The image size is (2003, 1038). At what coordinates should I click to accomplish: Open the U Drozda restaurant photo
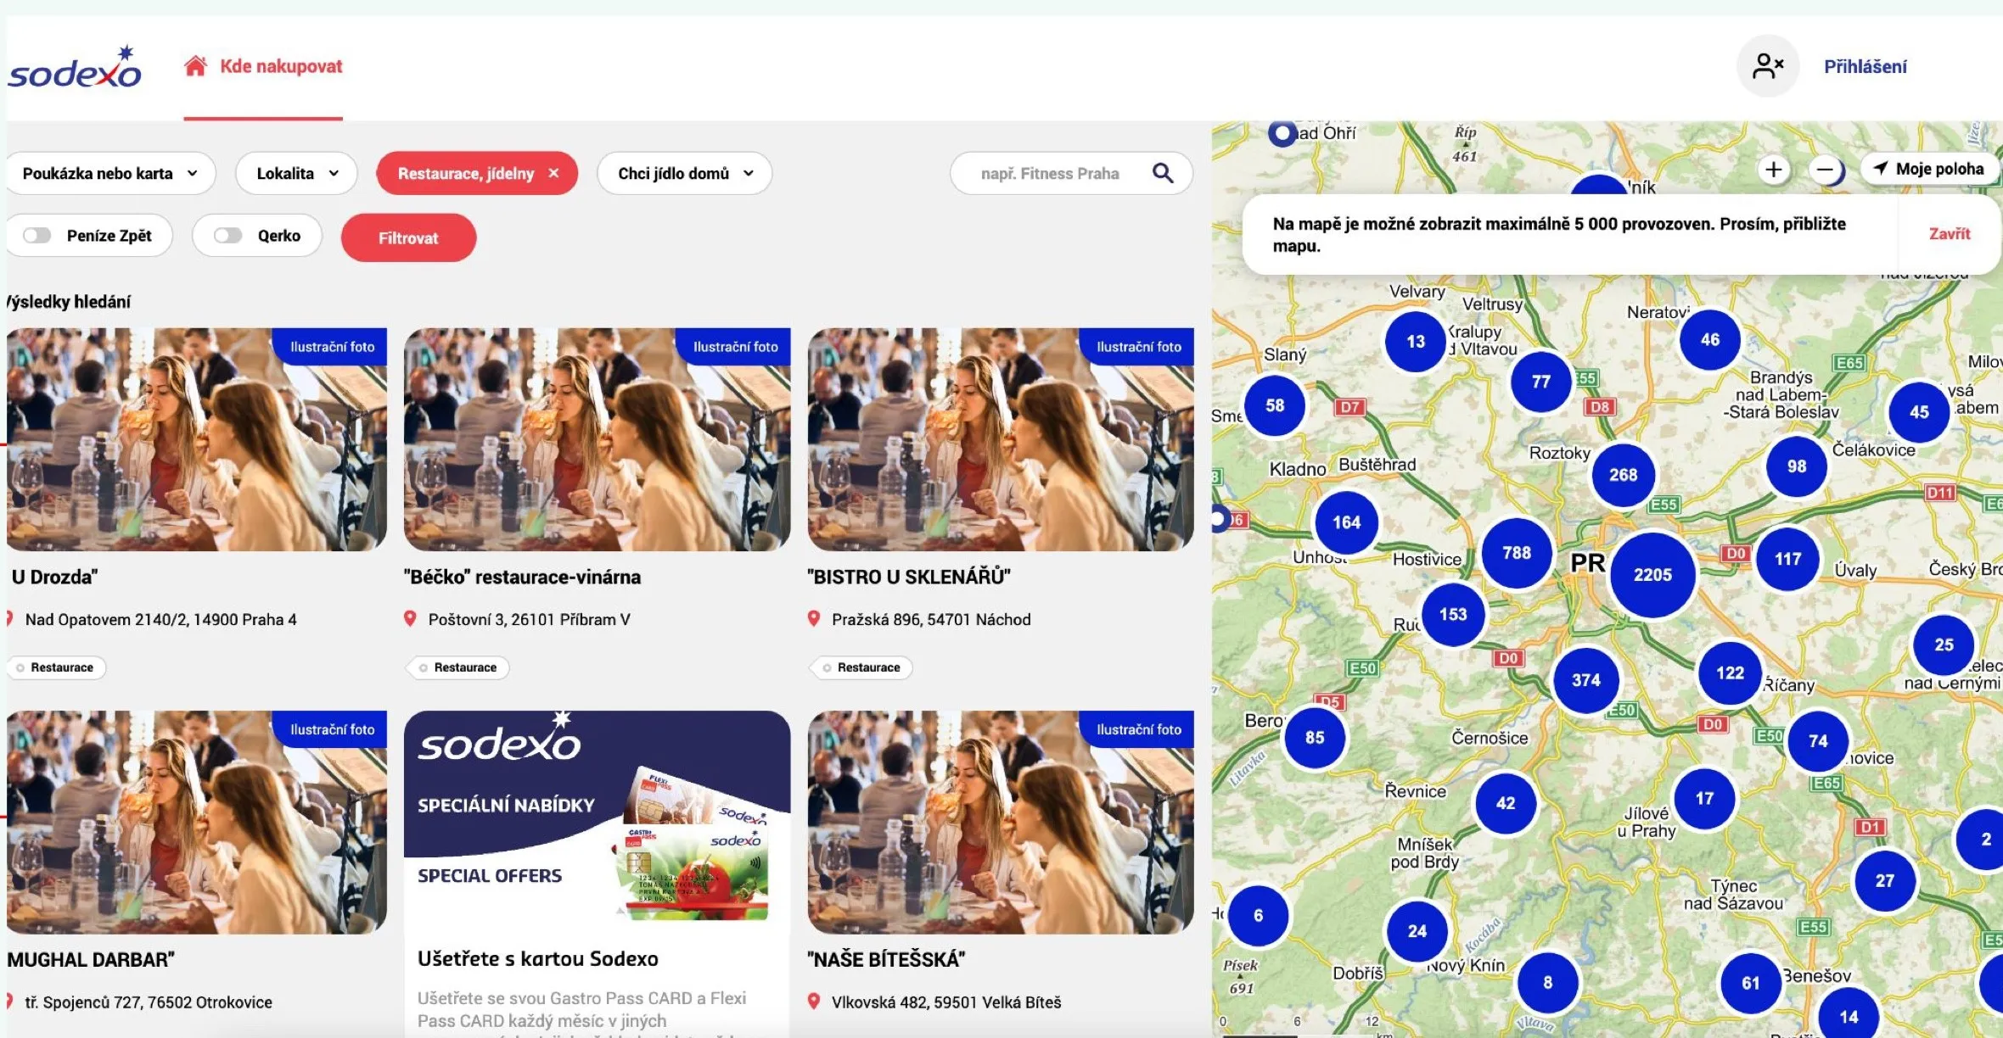197,439
